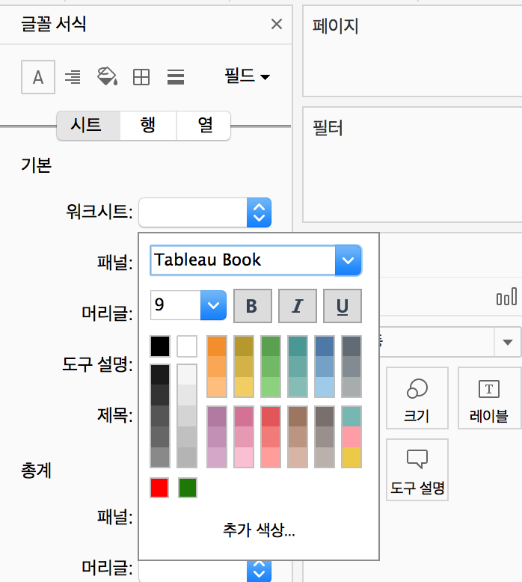This screenshot has height=582, width=522.
Task: Open the Borders grid icon
Action: click(x=141, y=77)
